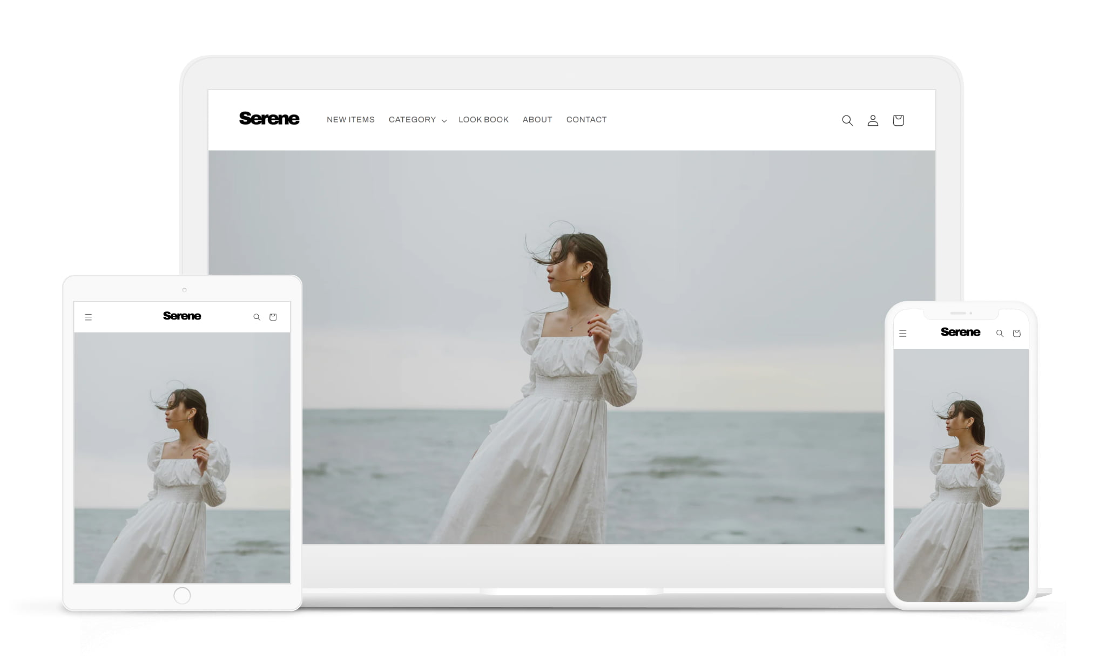Click the search icon on tablet view

point(258,316)
